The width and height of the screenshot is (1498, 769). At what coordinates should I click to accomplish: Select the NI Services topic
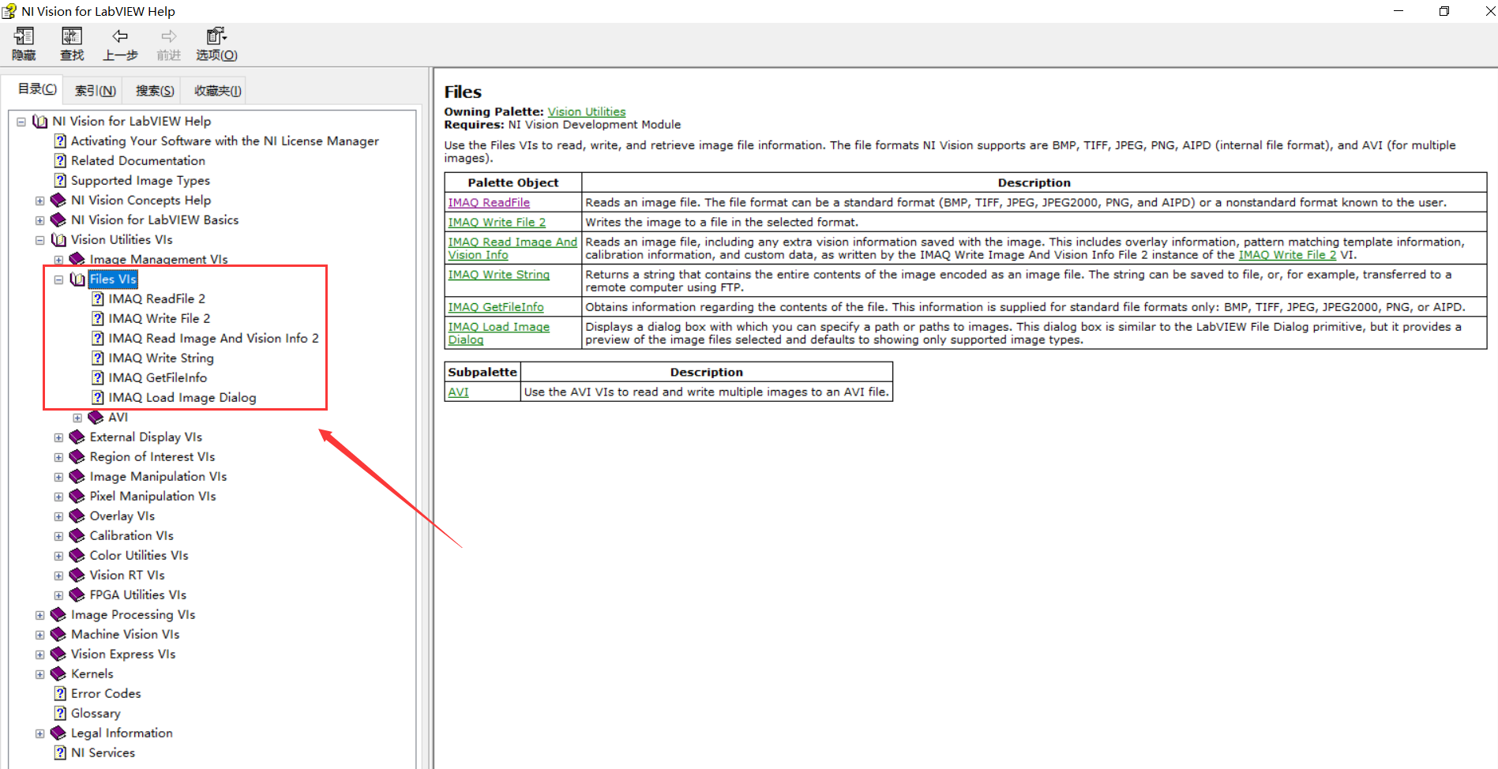(103, 753)
